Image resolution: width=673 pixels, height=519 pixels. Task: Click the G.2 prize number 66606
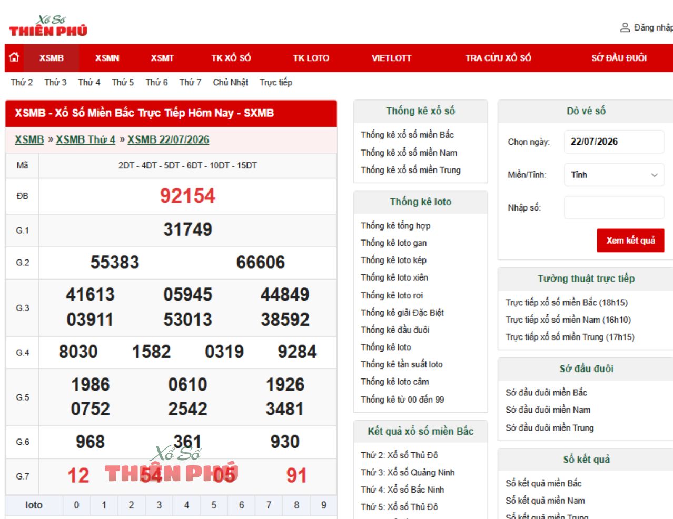pos(261,263)
